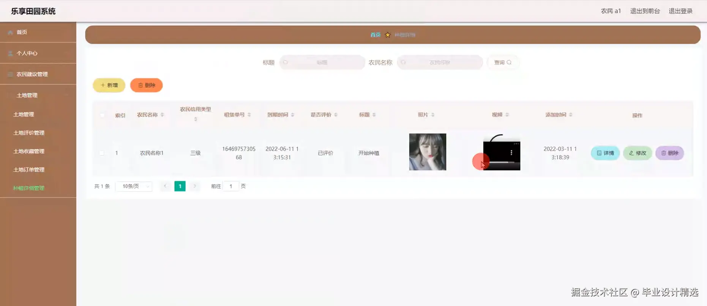The height and width of the screenshot is (306, 707).
Task: Select the highlighted 种植详情管理 item
Action: tap(29, 188)
